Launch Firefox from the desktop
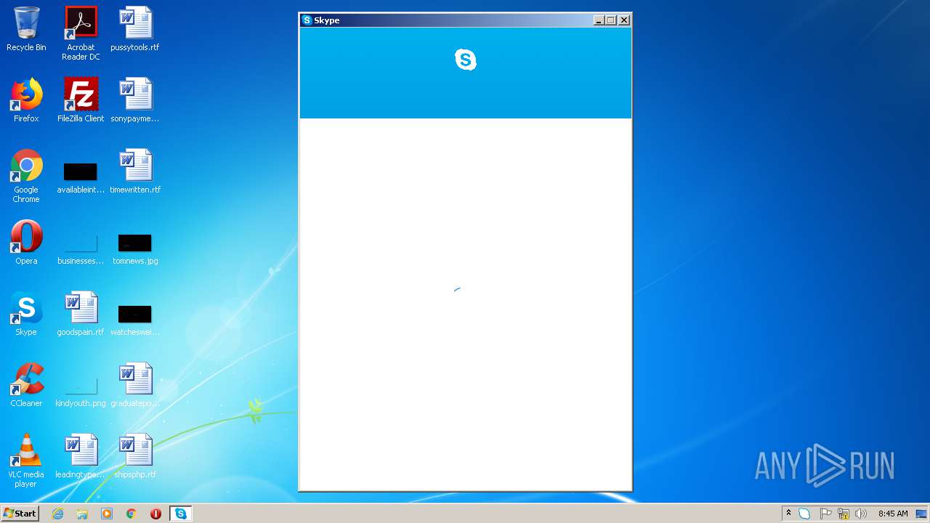Viewport: 930px width, 523px height. (26, 100)
